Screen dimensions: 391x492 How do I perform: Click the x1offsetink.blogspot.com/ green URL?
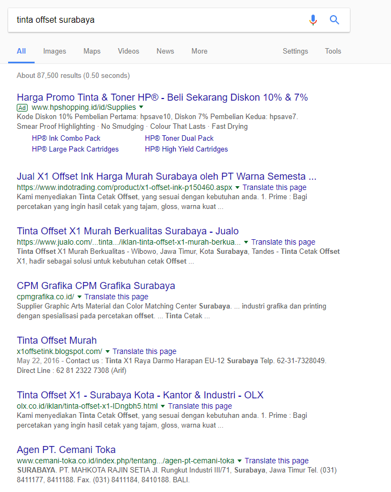[x=59, y=351]
